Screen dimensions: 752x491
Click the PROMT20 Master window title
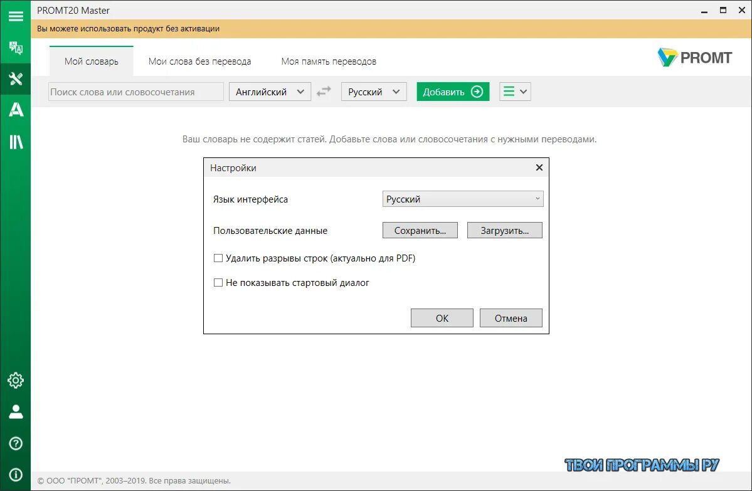(73, 10)
